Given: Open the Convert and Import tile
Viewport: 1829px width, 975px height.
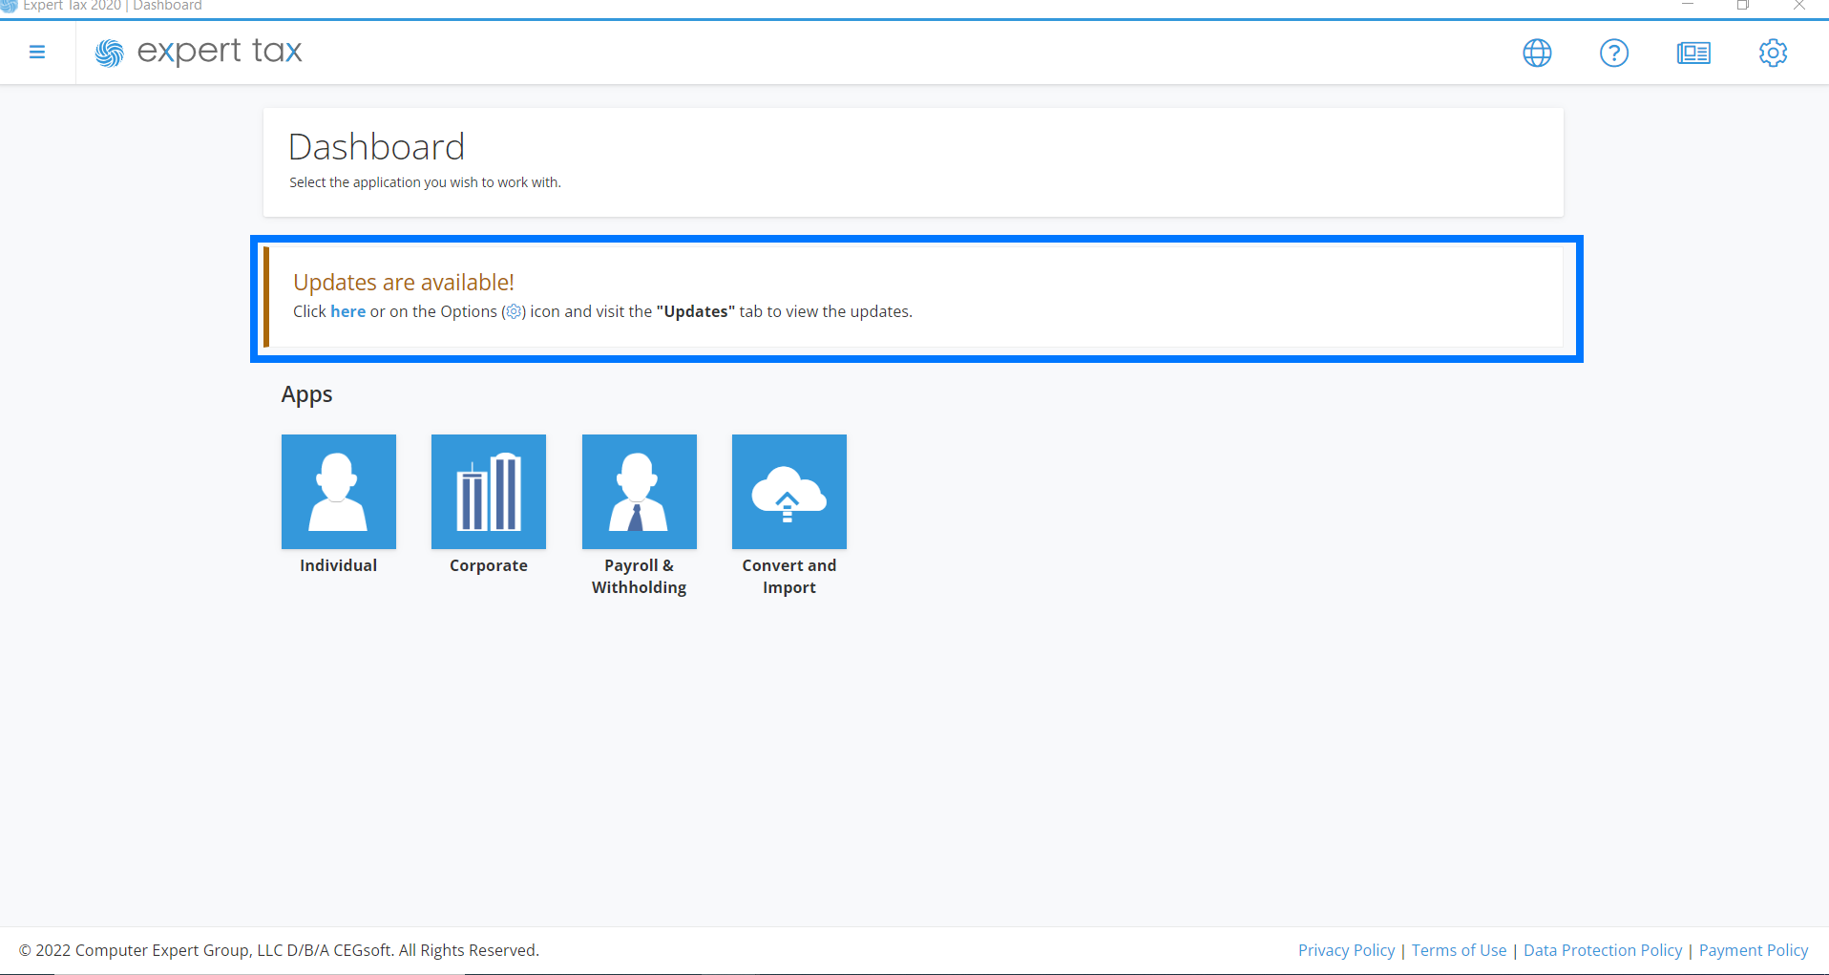Looking at the screenshot, I should pos(789,492).
